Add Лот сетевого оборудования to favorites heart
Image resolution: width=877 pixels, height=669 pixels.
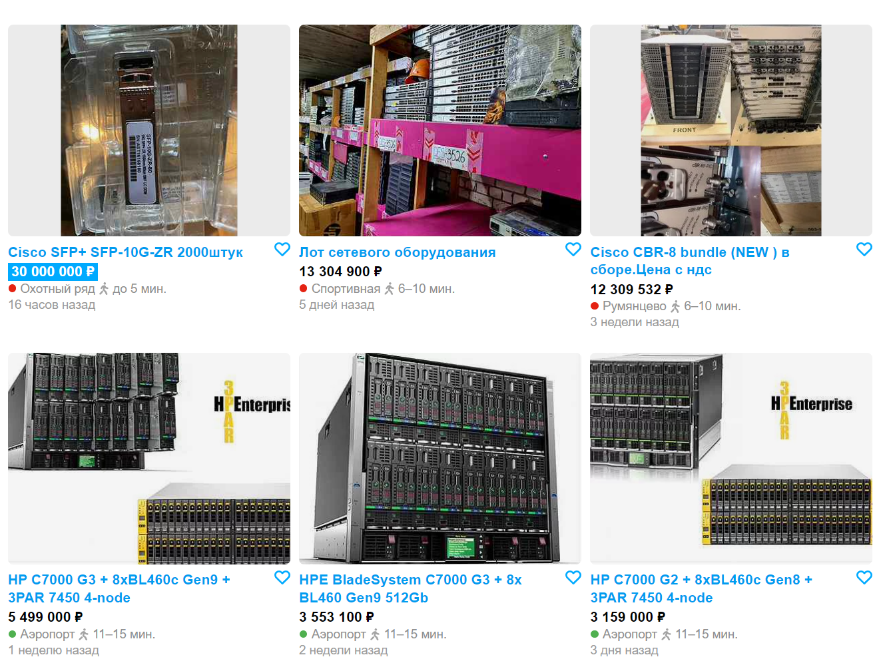573,249
